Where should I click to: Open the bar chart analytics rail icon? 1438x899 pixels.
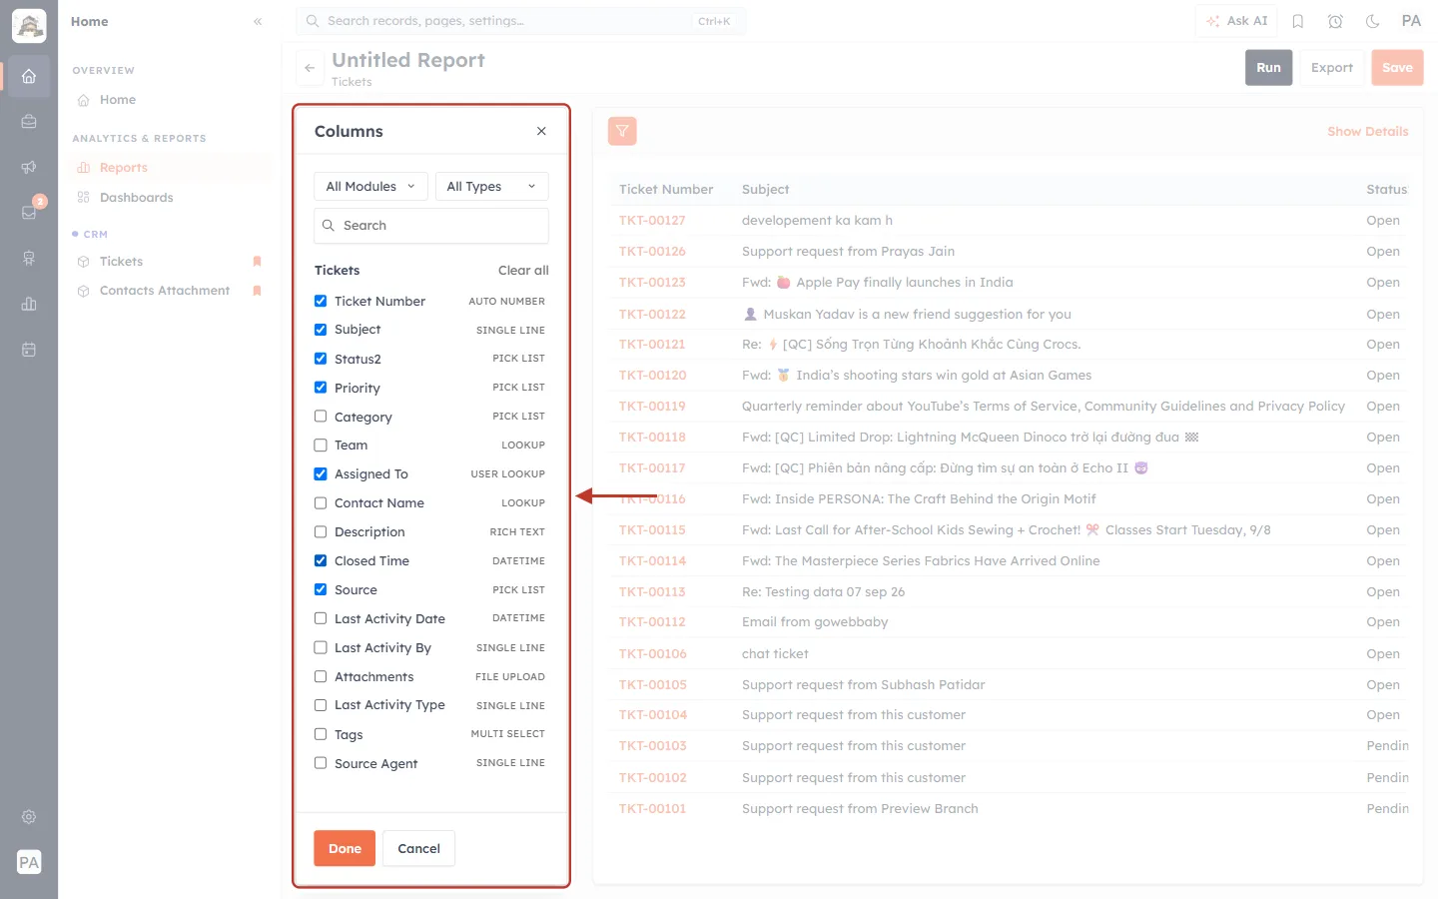29,304
